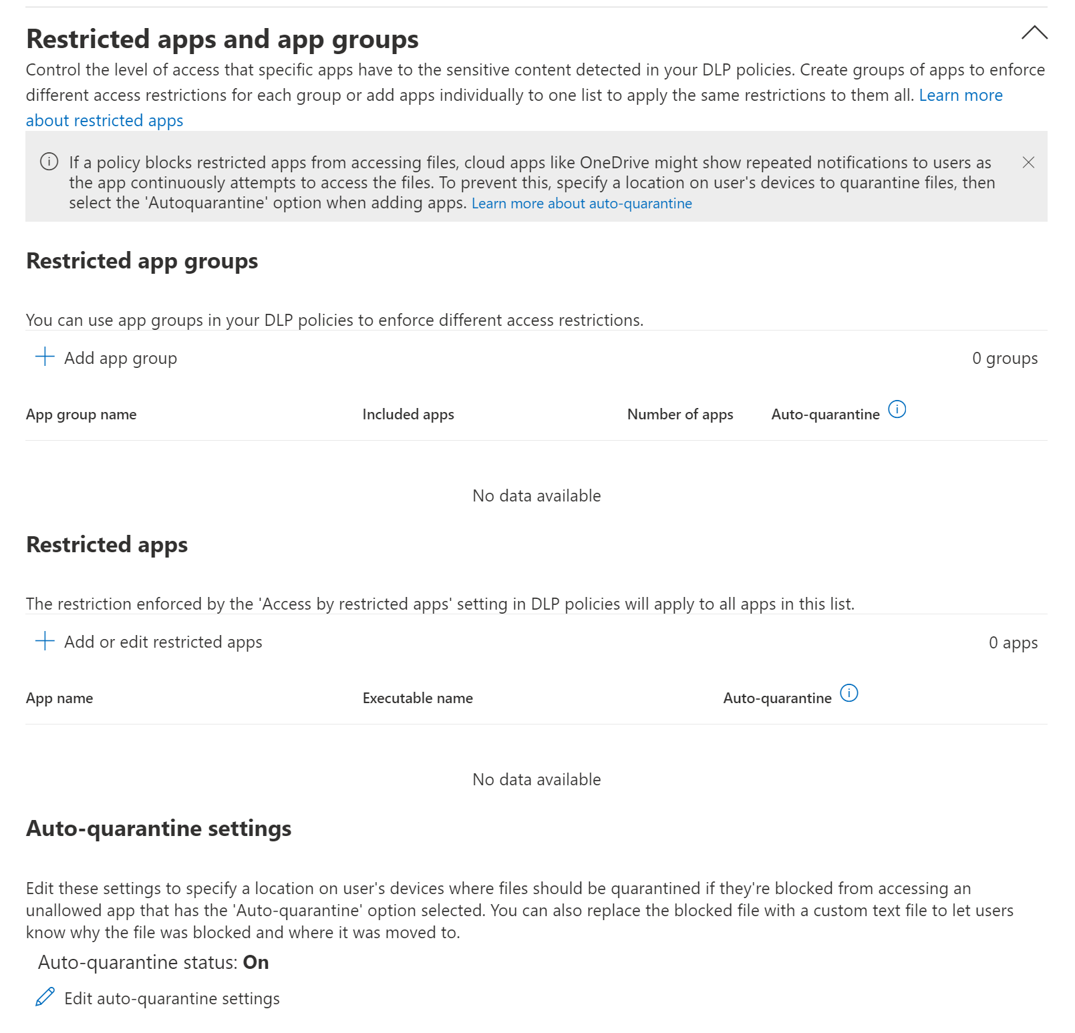Click the info icon in the banner
The image size is (1075, 1033).
tap(49, 162)
